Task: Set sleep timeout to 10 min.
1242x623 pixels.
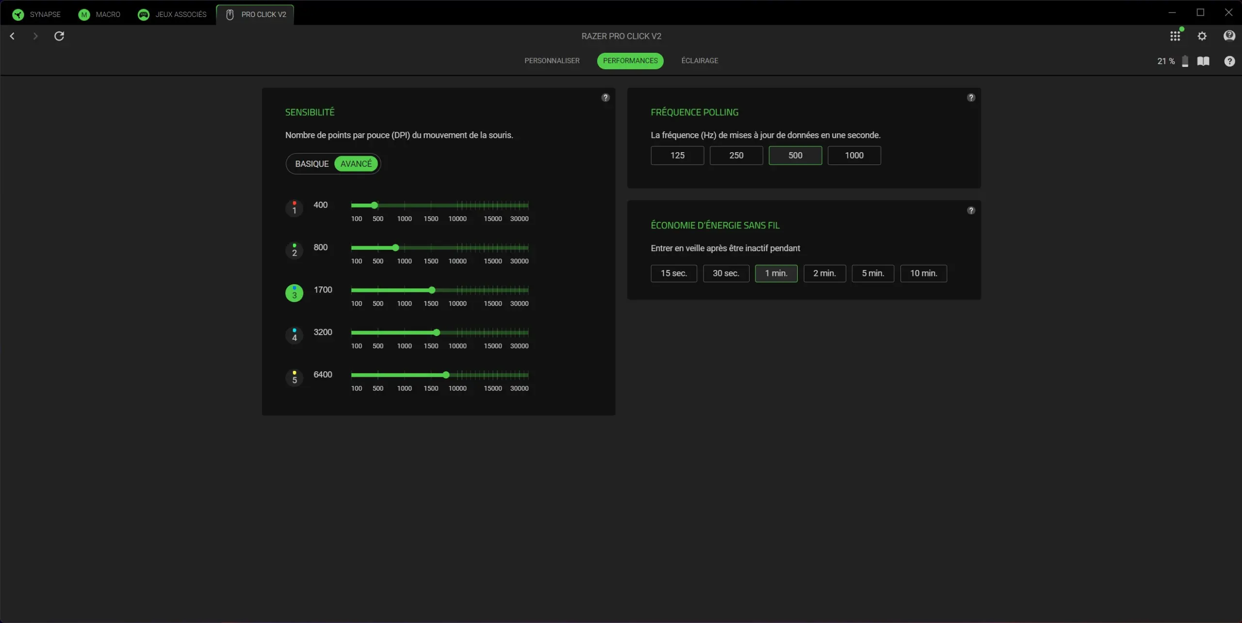Action: pos(924,273)
